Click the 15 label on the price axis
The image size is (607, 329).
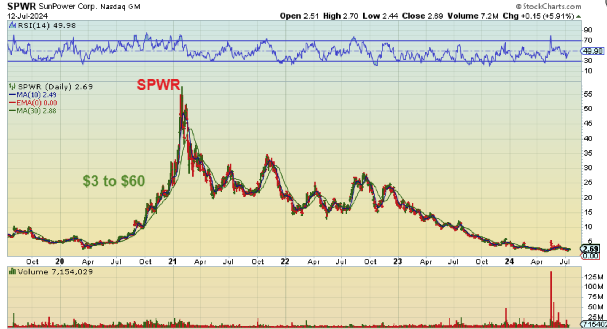pos(588,212)
